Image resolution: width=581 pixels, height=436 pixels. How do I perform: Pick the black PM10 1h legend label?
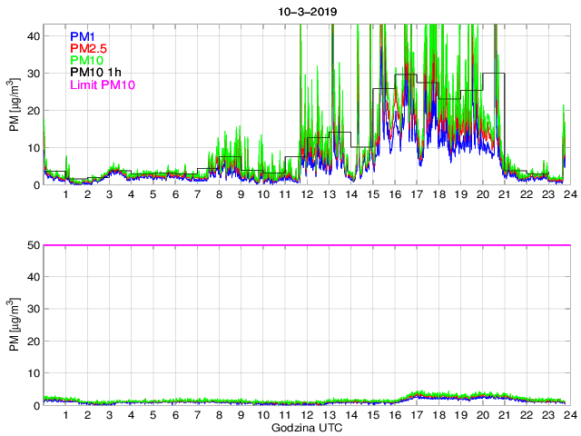tap(96, 73)
